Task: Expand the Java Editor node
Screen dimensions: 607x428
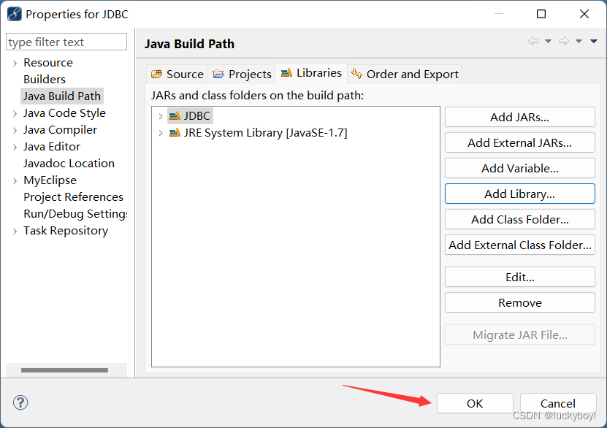Action: (x=15, y=147)
